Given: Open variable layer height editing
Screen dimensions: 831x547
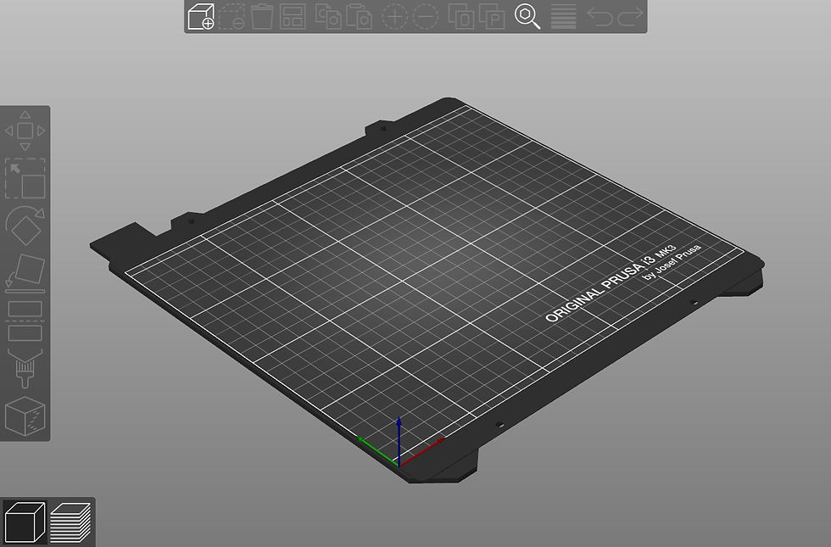Looking at the screenshot, I should click(563, 16).
